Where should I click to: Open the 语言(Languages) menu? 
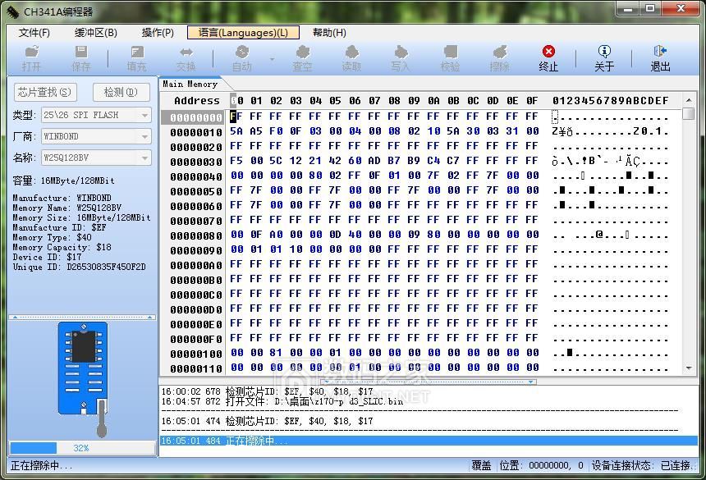[242, 33]
